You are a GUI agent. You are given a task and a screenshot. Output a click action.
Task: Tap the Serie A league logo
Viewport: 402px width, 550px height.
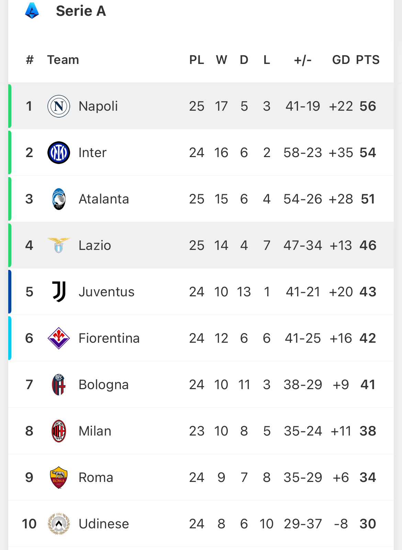point(32,11)
